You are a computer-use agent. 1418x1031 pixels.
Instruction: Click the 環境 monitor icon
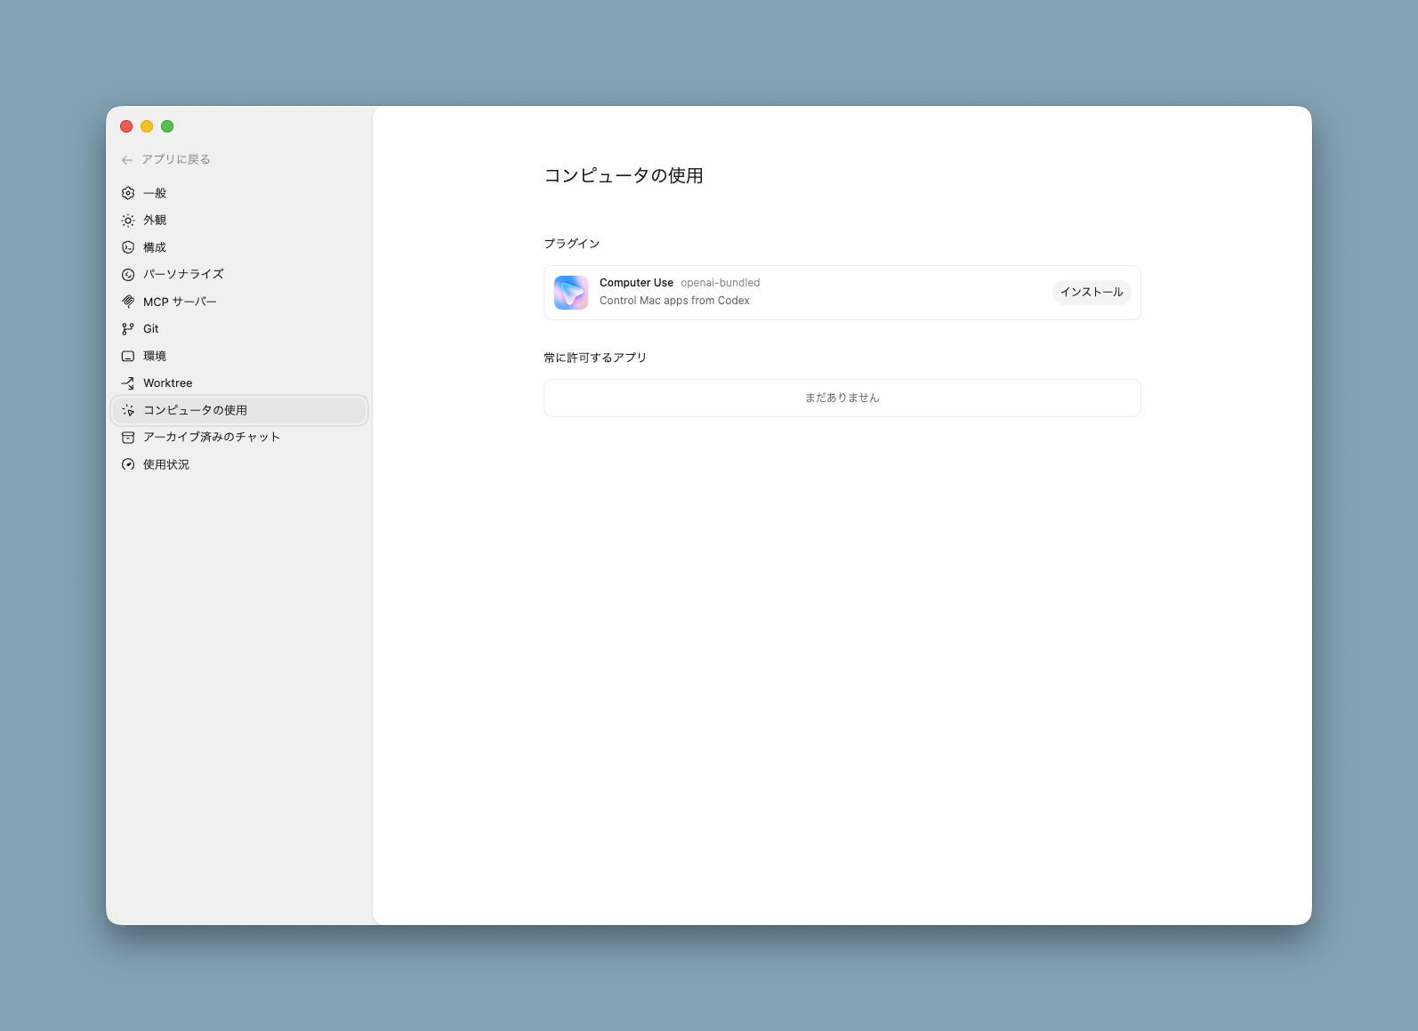click(128, 356)
